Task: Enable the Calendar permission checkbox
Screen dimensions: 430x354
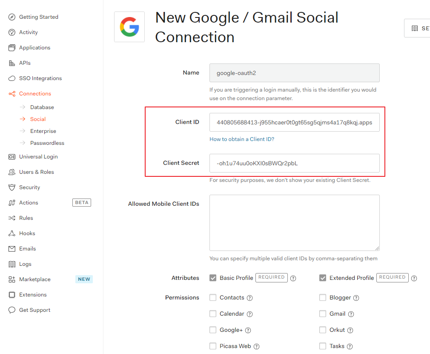Action: click(213, 314)
